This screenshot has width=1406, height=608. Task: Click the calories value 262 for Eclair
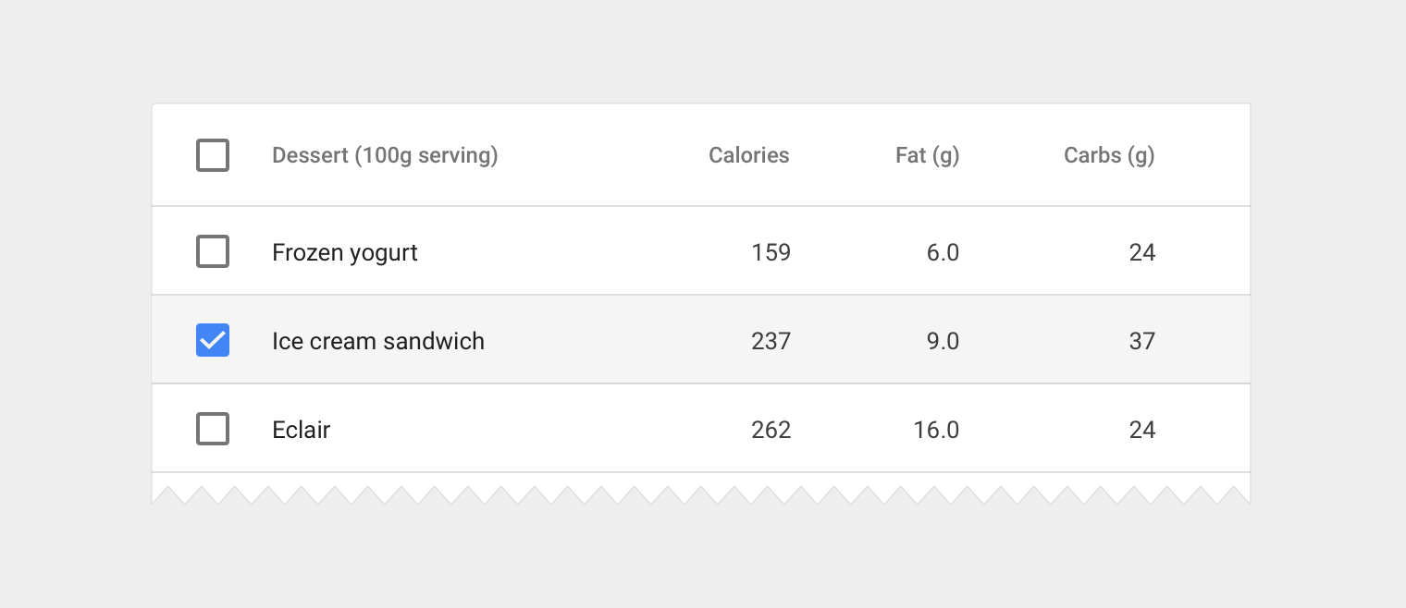coord(771,429)
